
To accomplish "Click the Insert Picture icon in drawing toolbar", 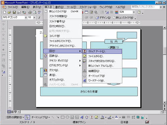I will coord(96,117).
